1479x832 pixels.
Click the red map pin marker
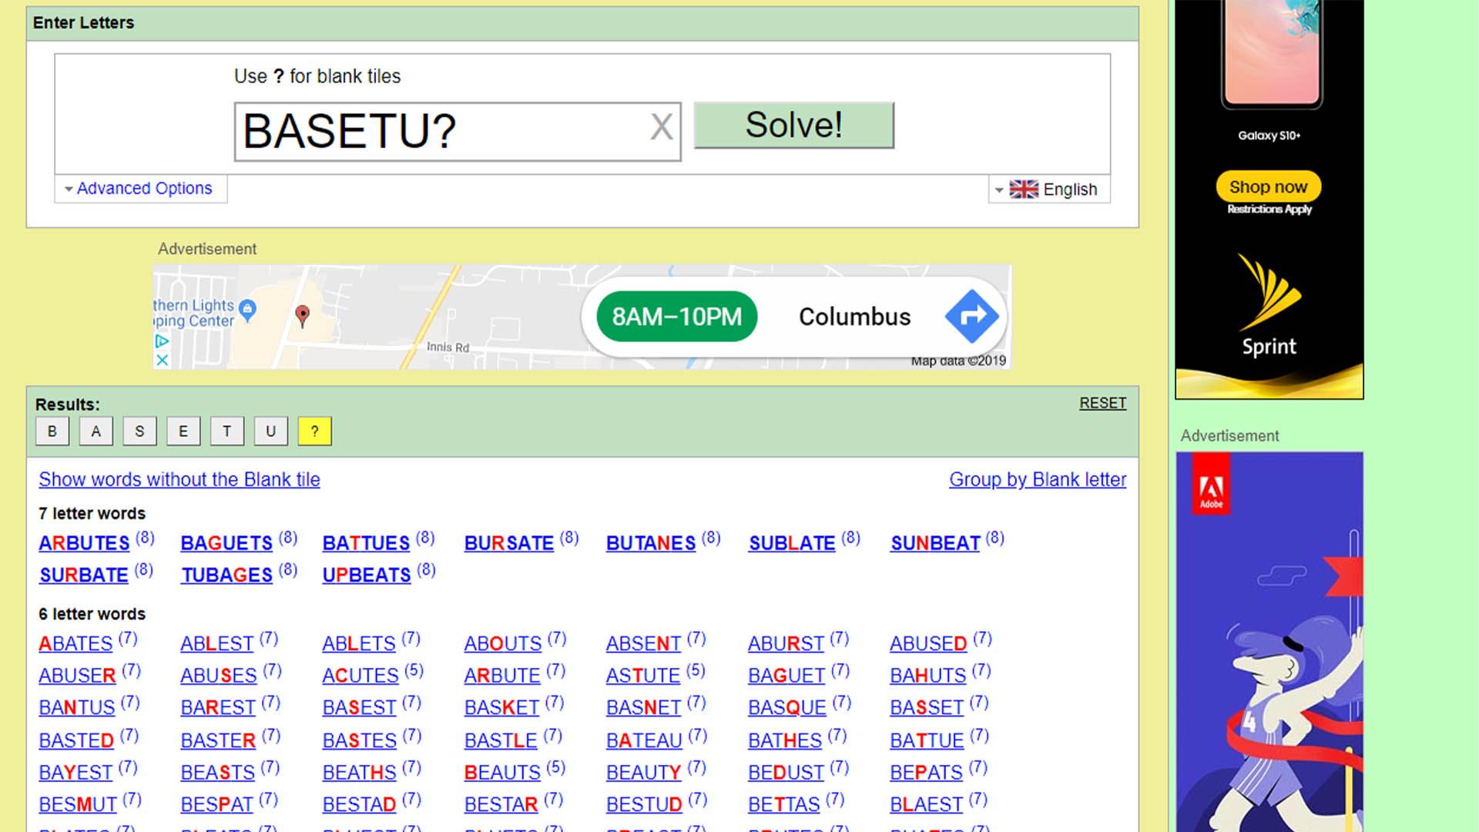click(x=303, y=314)
